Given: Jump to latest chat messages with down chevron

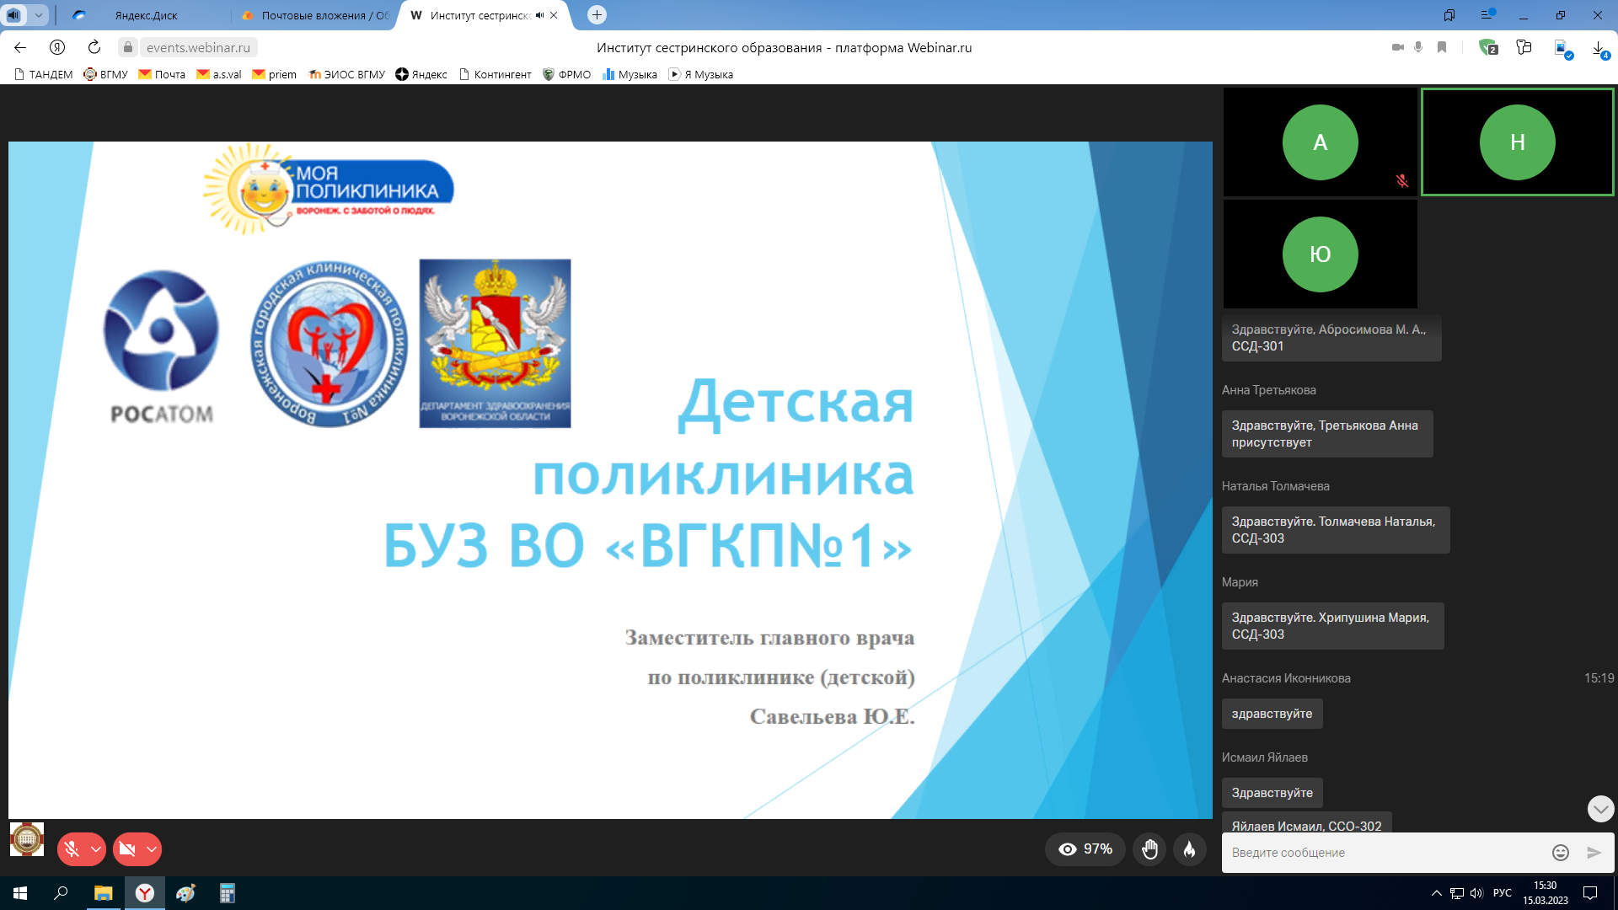Looking at the screenshot, I should (1600, 810).
